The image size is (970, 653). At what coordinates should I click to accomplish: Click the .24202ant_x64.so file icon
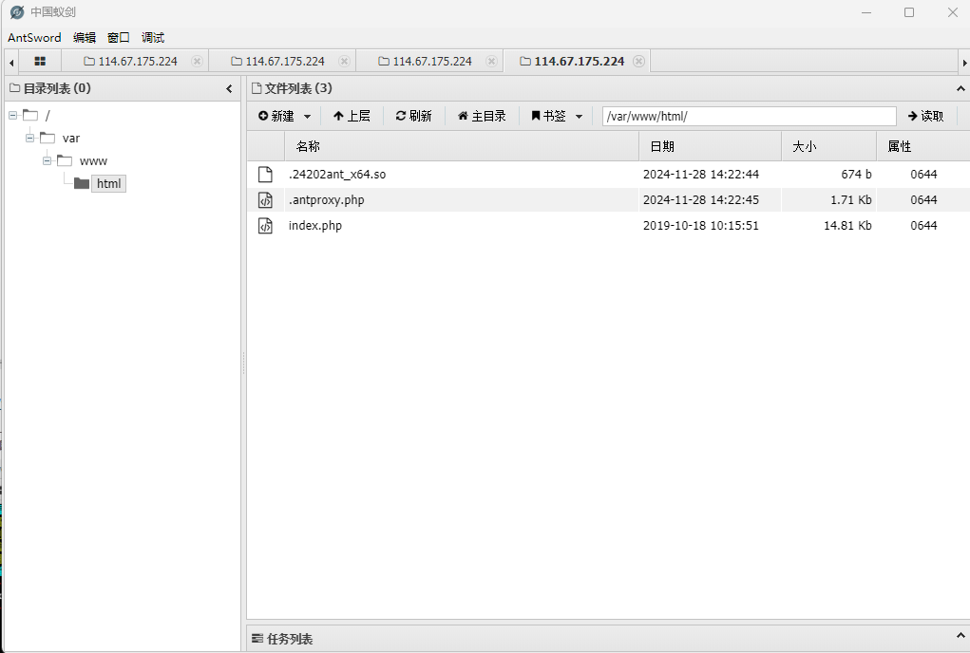pyautogui.click(x=266, y=175)
